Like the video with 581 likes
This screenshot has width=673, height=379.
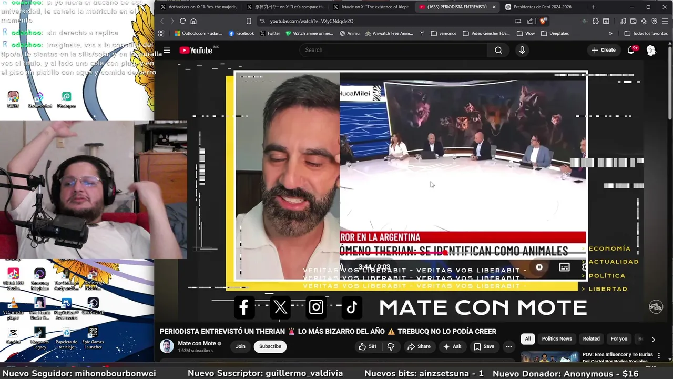(368, 346)
